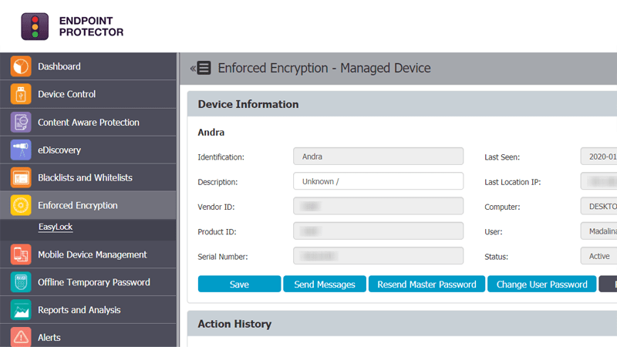
Task: Click the Status: label
Action: point(496,257)
